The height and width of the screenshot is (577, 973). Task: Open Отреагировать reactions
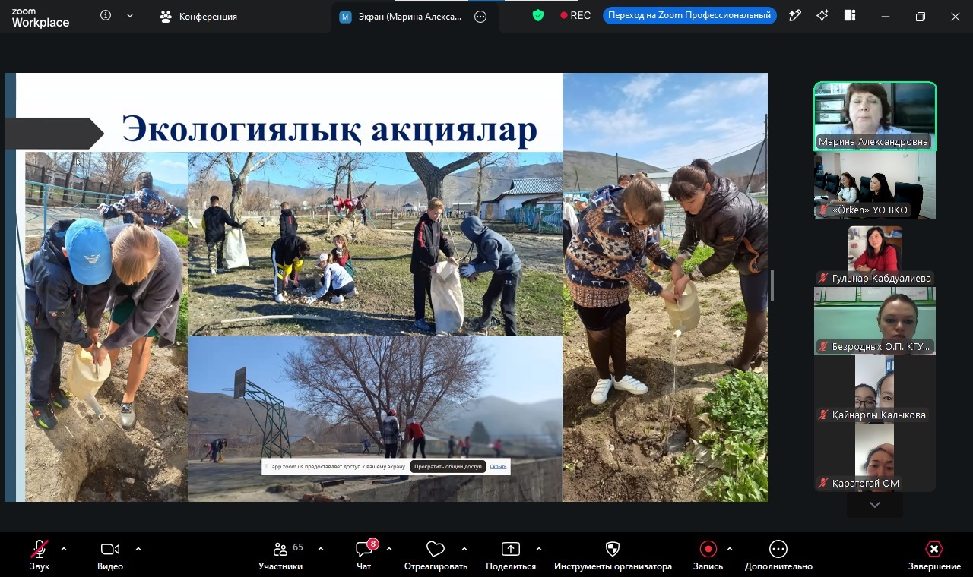(x=436, y=555)
